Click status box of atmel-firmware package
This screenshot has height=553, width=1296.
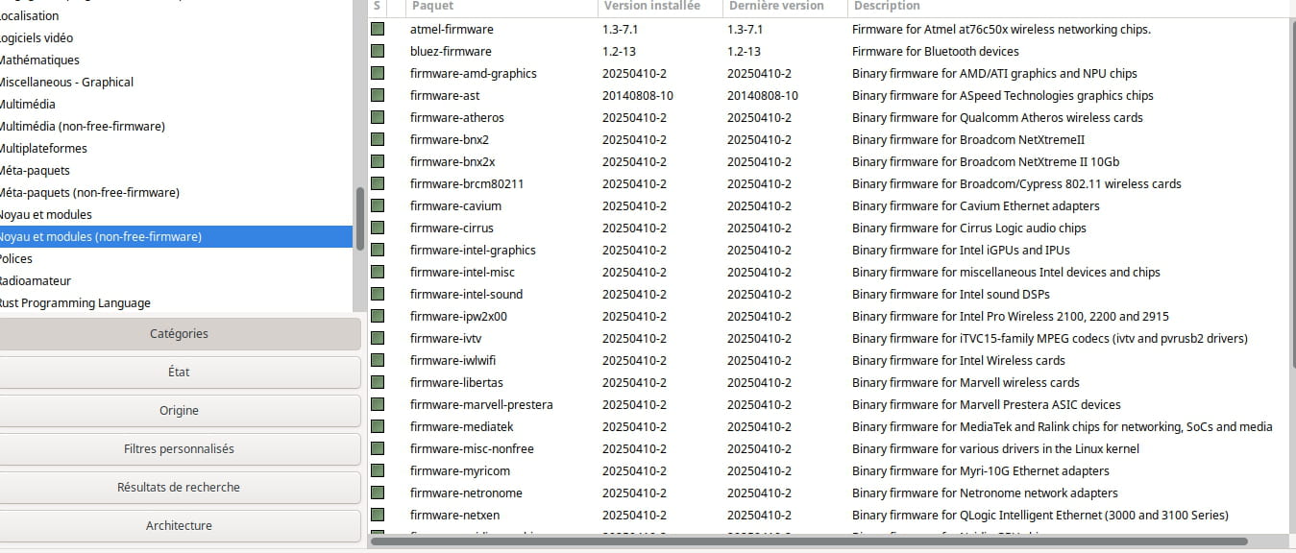(x=378, y=30)
